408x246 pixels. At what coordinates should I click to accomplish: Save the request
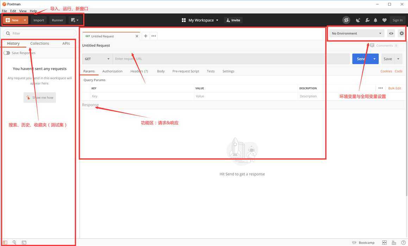(x=388, y=59)
